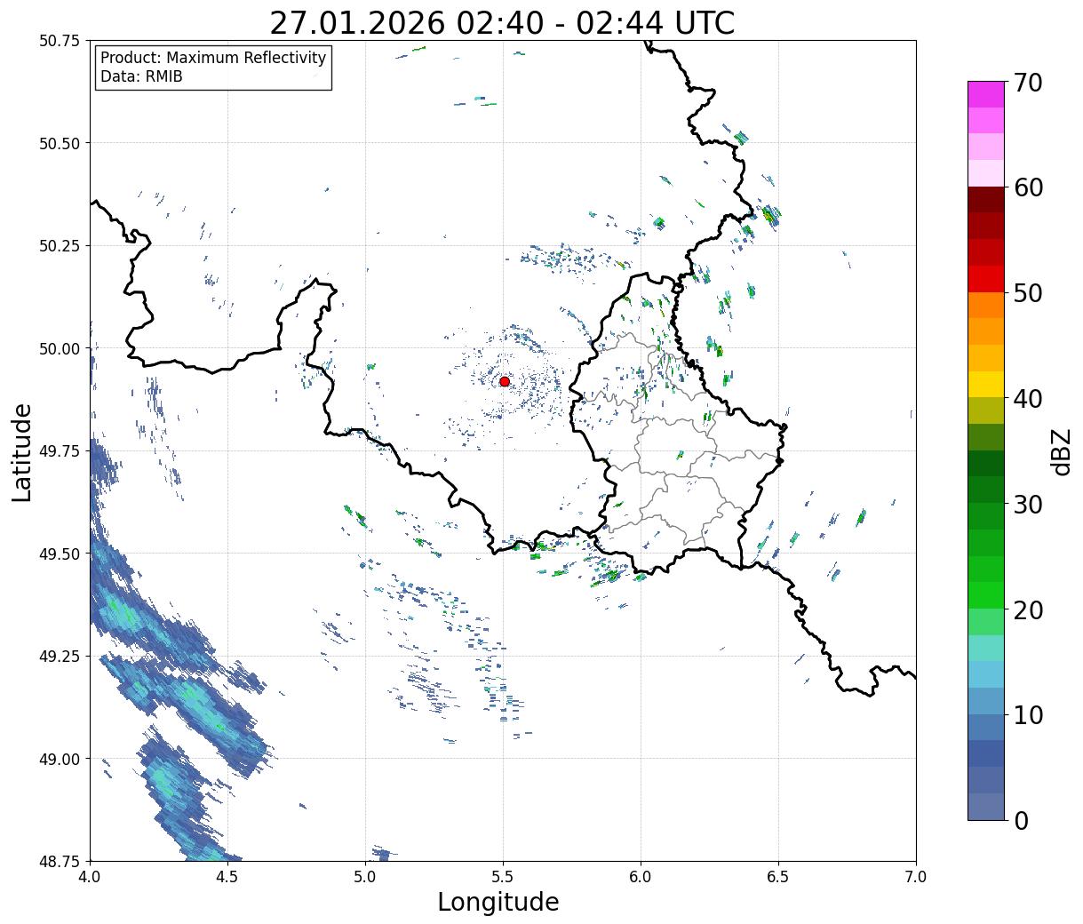Click longitude tick label 6.5
1083x924 pixels.
778,877
